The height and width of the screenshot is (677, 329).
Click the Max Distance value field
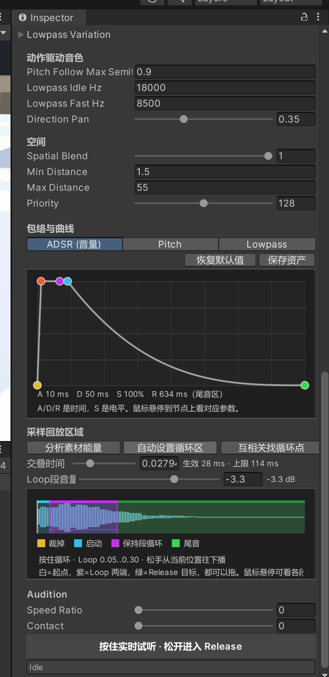pos(225,188)
